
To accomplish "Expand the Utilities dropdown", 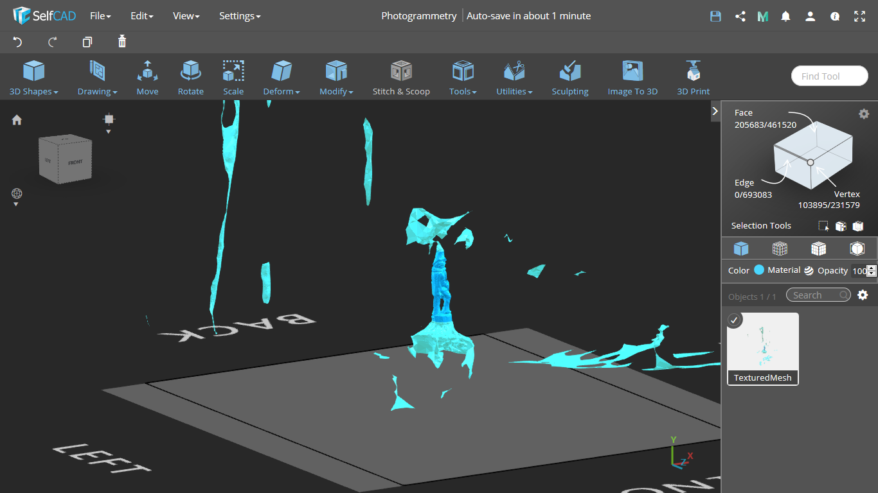I will [514, 78].
